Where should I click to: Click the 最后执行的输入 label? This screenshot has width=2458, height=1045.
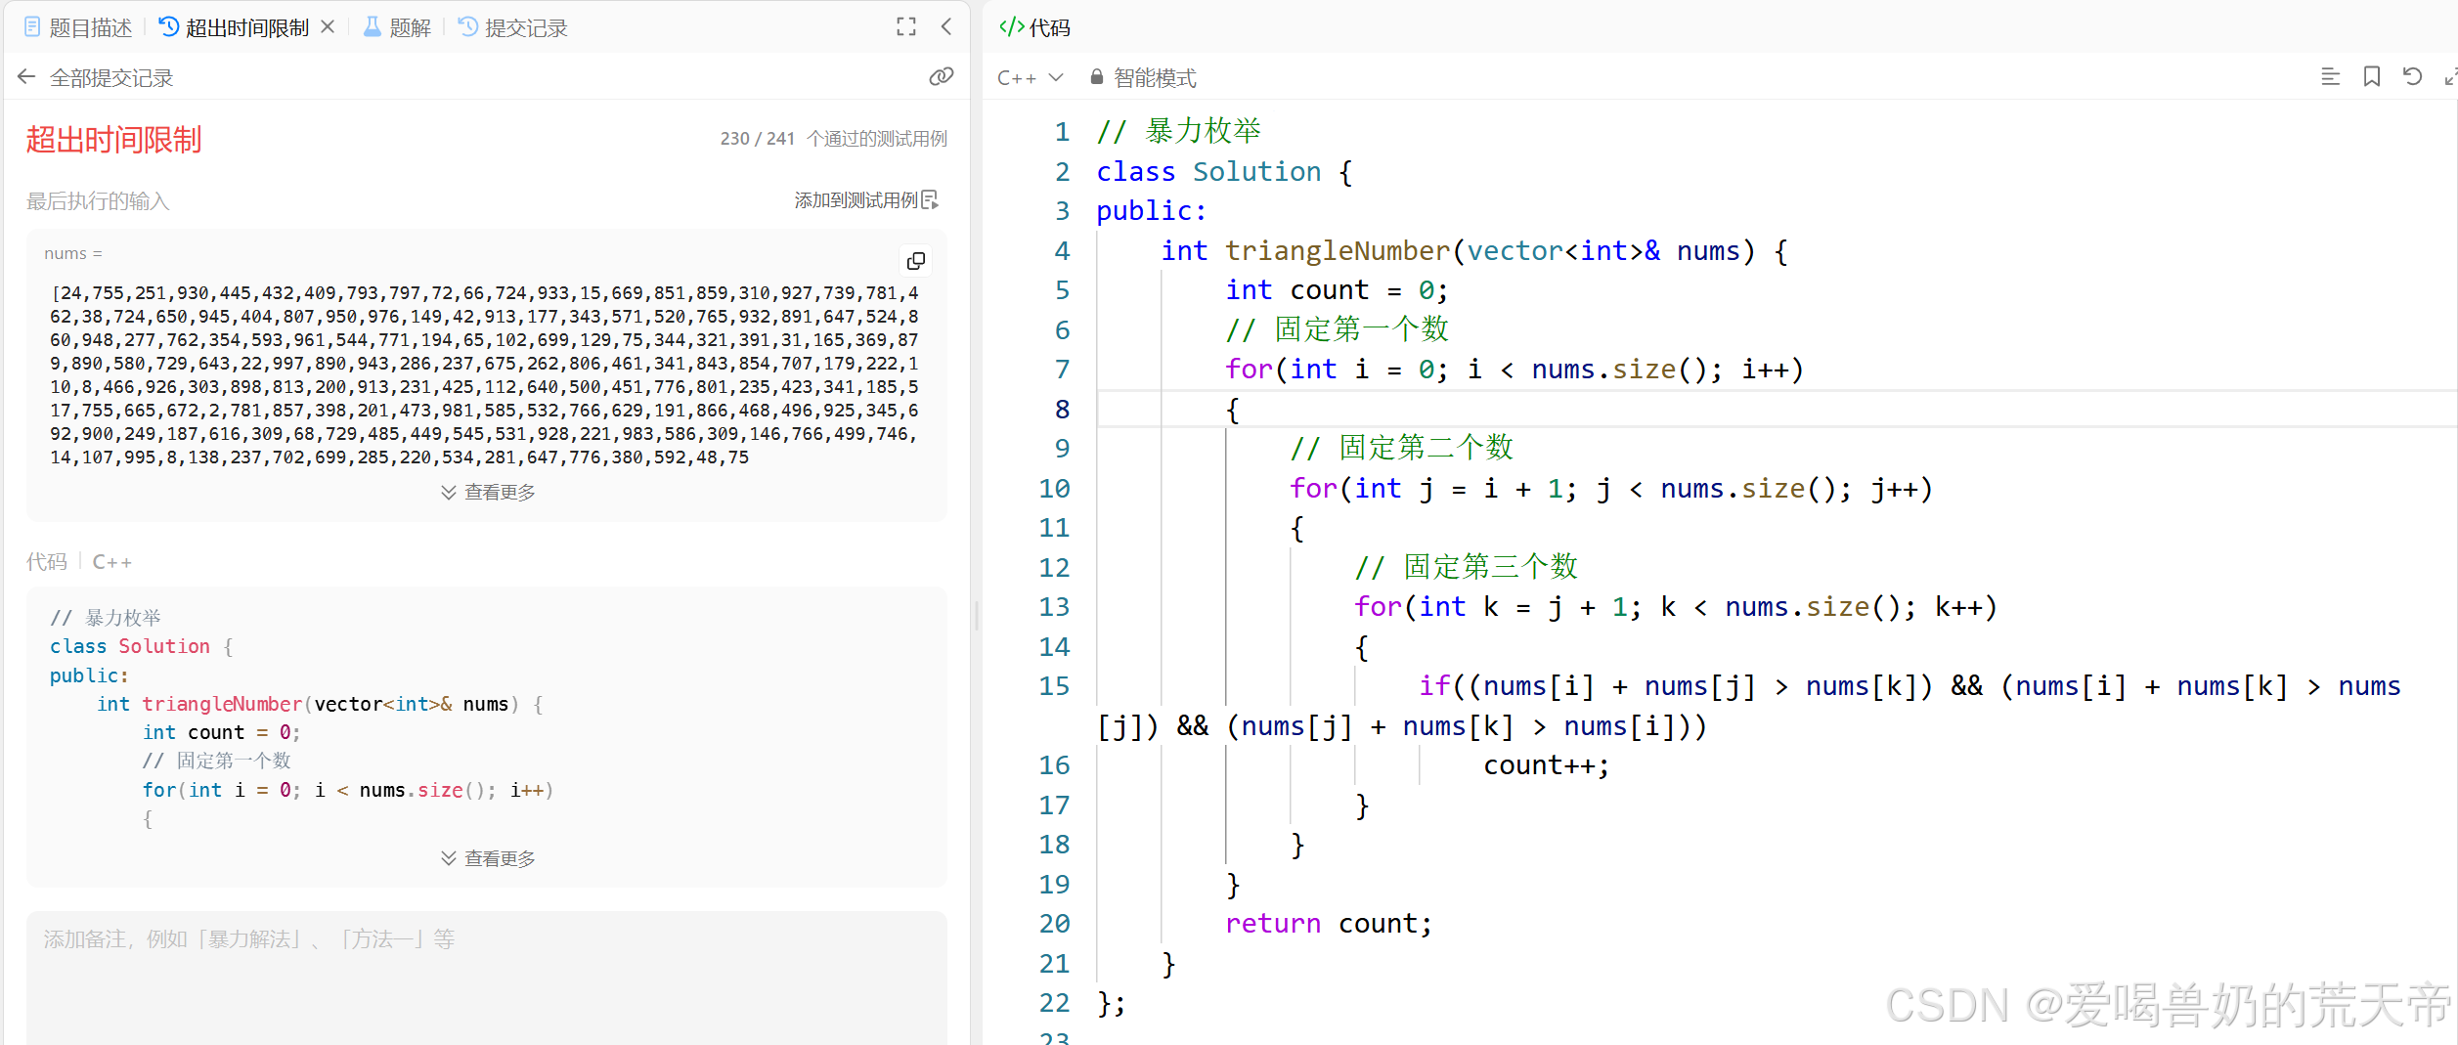coord(98,201)
